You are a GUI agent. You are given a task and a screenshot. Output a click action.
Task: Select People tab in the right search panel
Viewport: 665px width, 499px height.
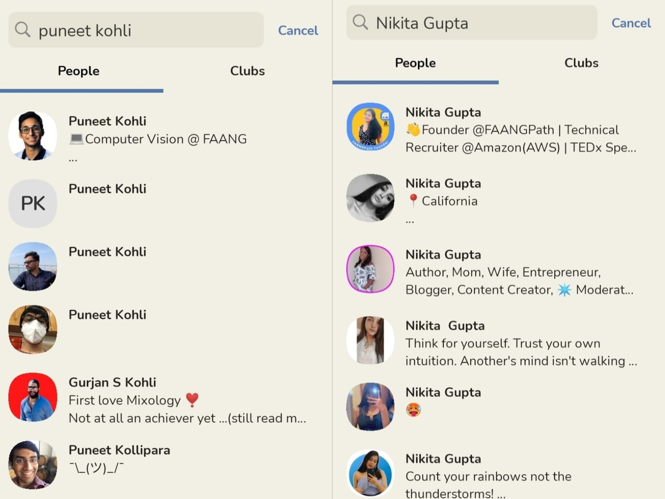[x=415, y=63]
